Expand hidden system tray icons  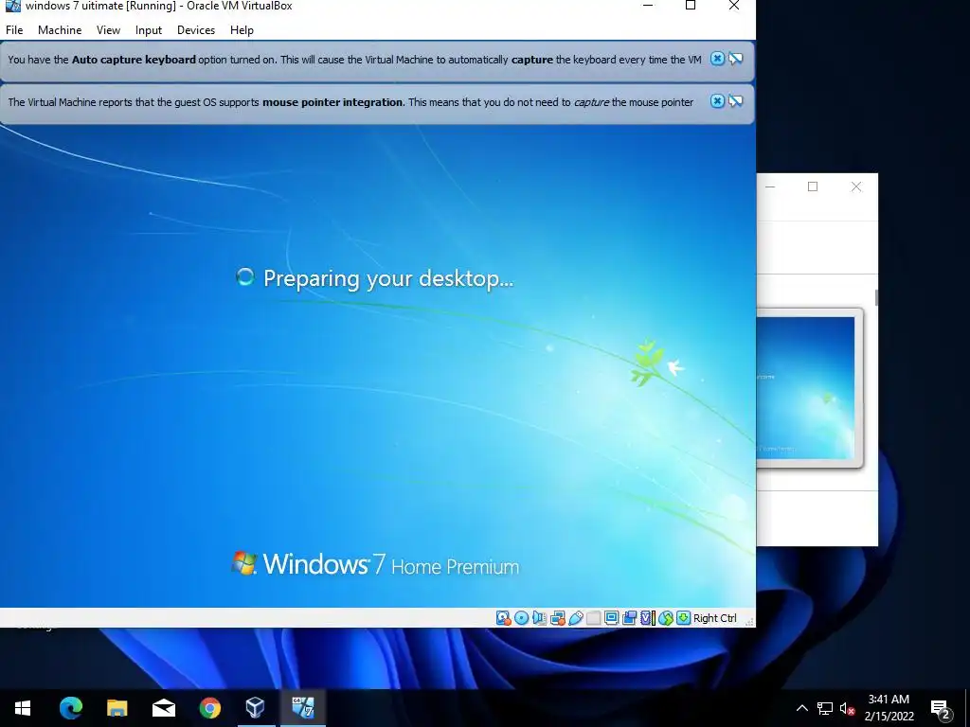[x=801, y=708]
